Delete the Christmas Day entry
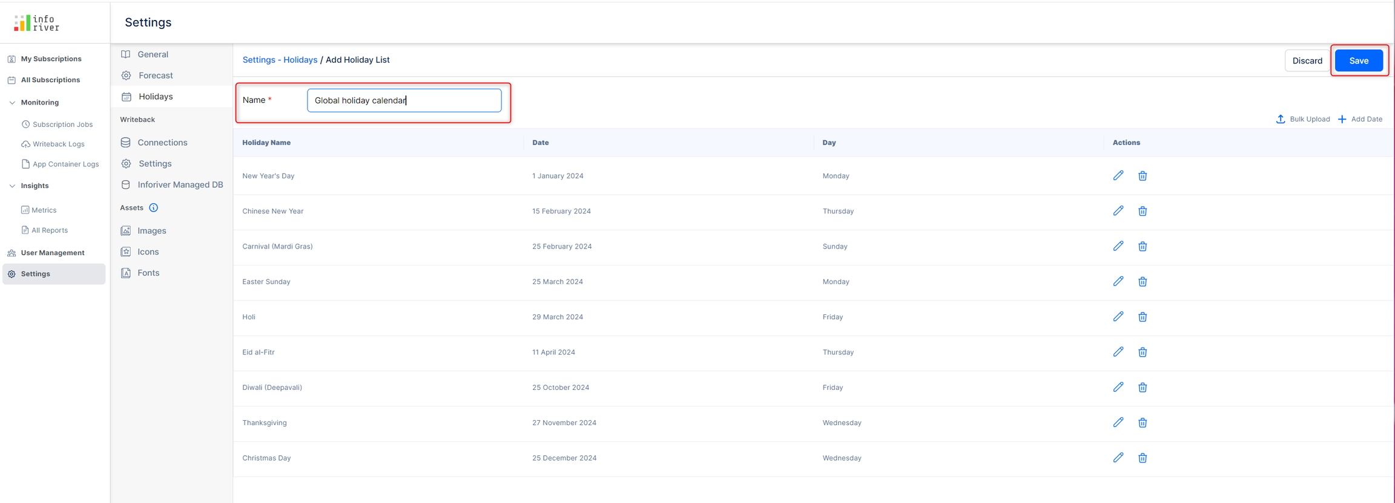Viewport: 1395px width, 503px height. click(x=1142, y=458)
